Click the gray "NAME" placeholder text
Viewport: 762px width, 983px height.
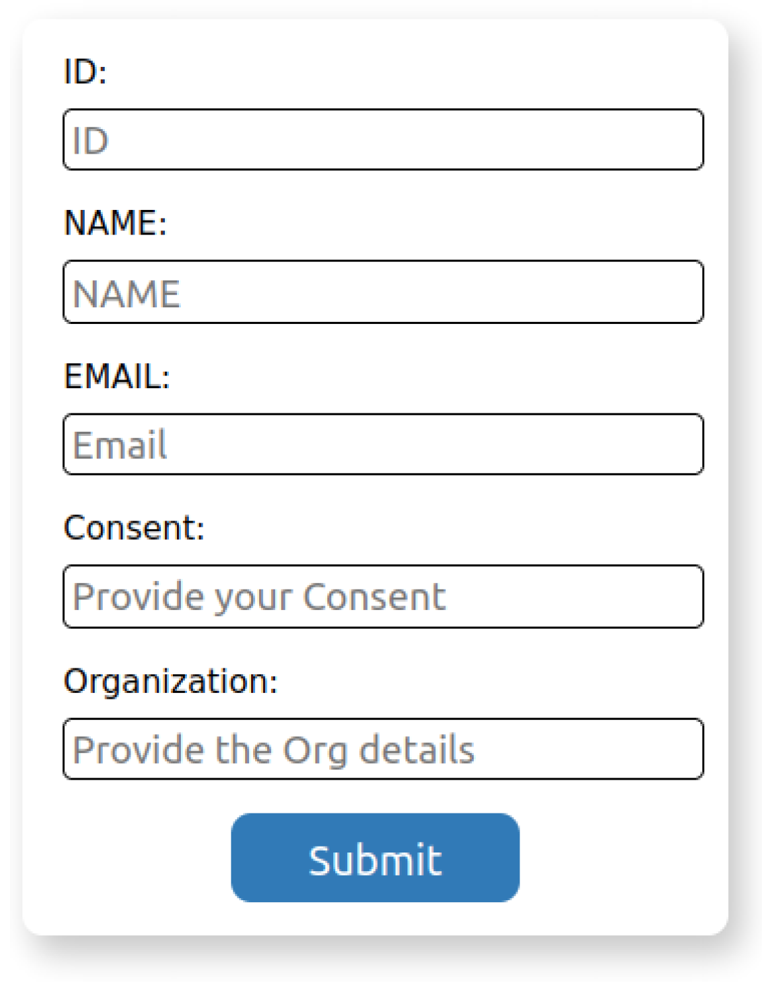tap(126, 293)
